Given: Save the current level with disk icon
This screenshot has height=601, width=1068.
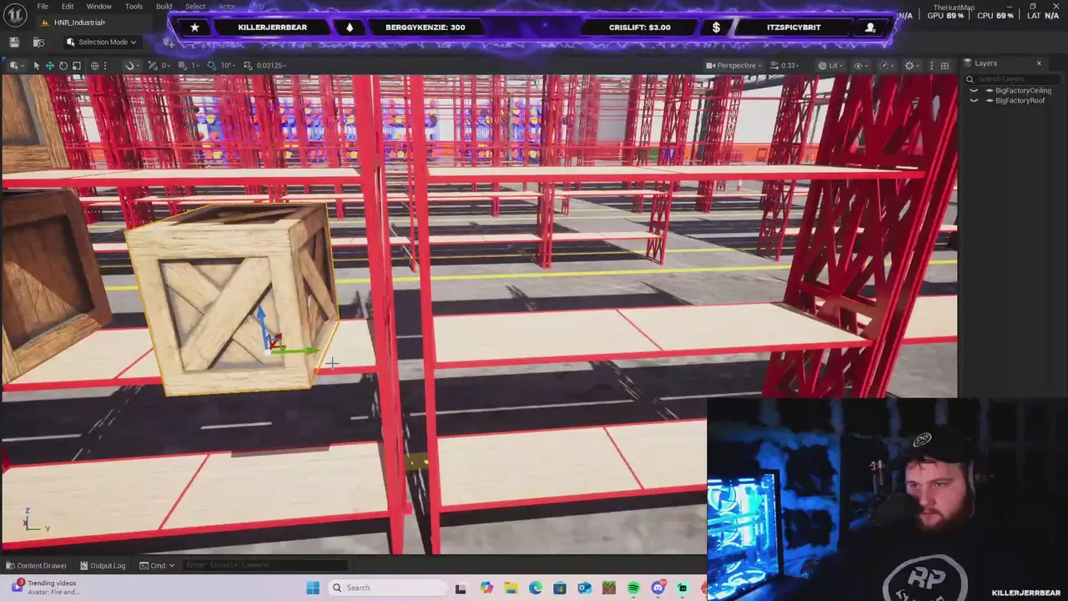Looking at the screenshot, I should 14,42.
